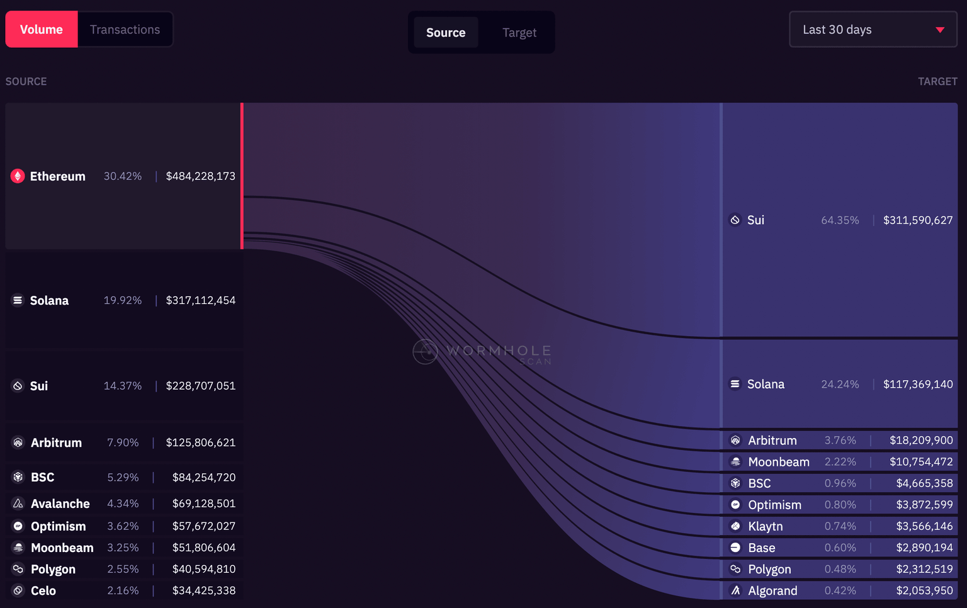Switch to Transactions view
This screenshot has width=967, height=608.
(125, 30)
